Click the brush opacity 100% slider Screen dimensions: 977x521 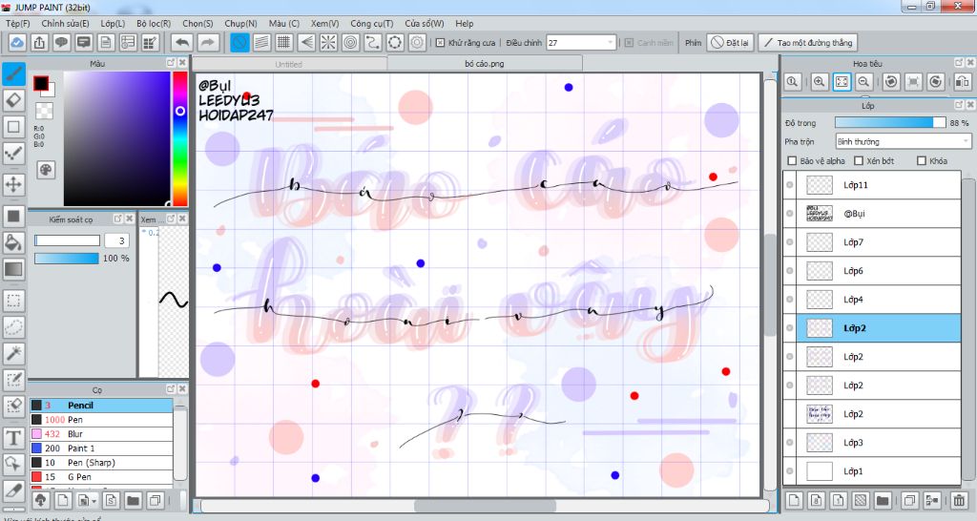click(67, 258)
